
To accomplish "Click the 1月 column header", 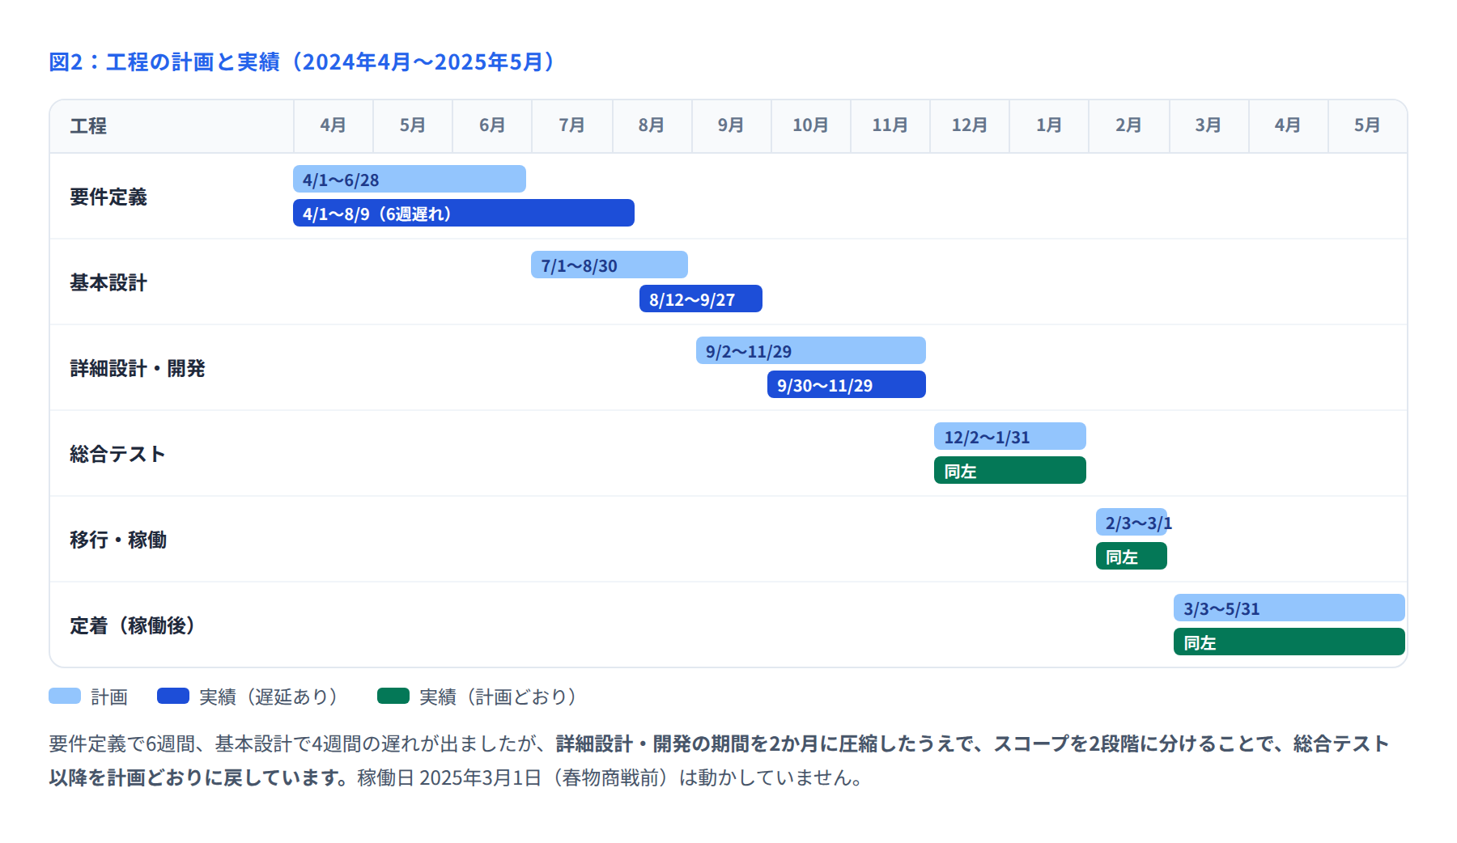I will tap(1049, 125).
